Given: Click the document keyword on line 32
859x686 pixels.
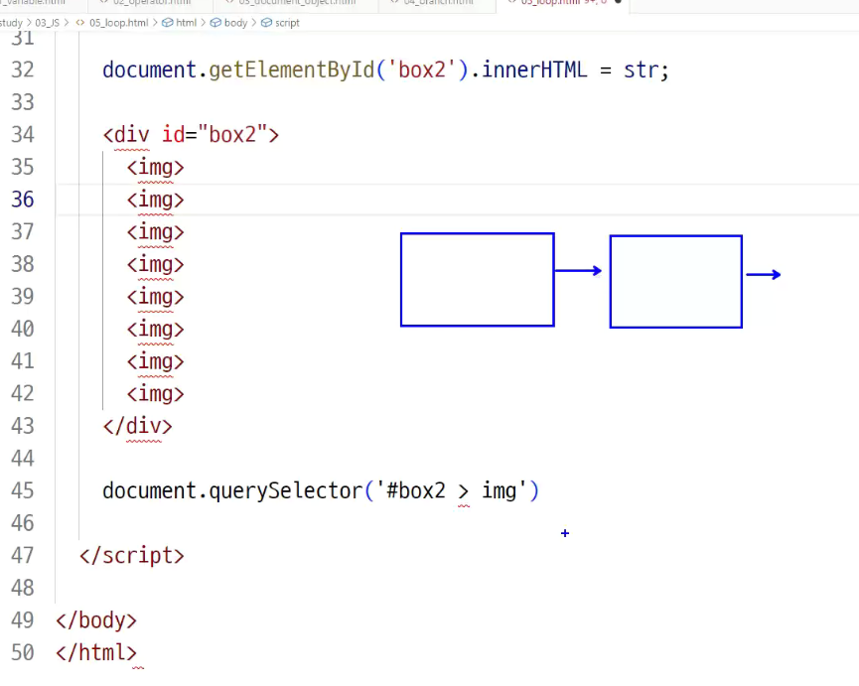Looking at the screenshot, I should [150, 70].
